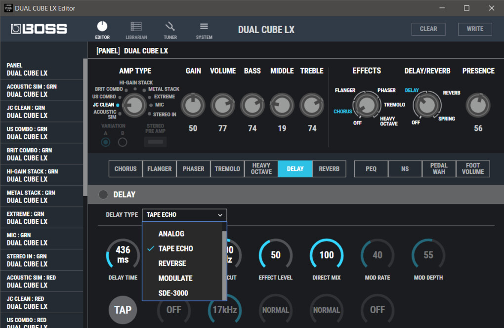Click the Treble knob

(x=312, y=105)
